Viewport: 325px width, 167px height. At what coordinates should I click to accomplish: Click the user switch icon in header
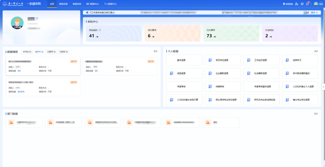click(297, 4)
